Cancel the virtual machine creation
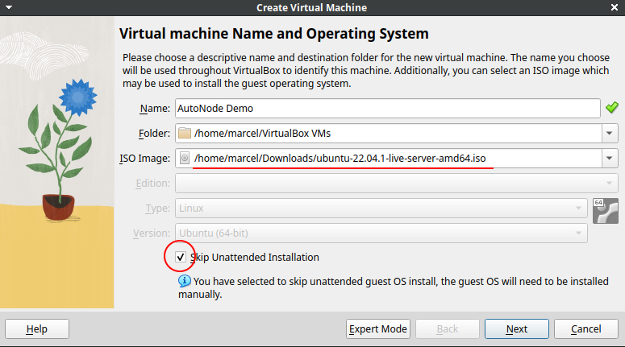This screenshot has width=625, height=347. pyautogui.click(x=586, y=329)
